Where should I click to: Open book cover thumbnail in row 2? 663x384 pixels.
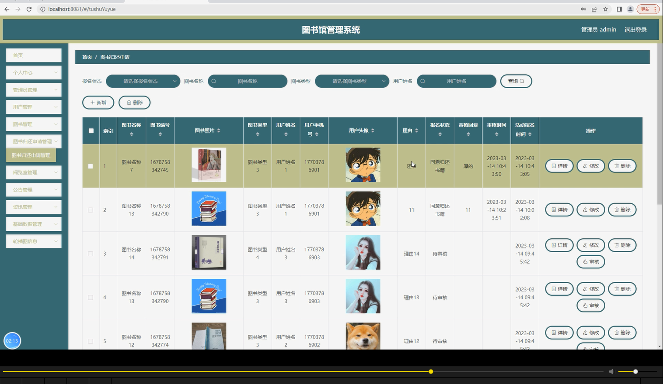209,209
